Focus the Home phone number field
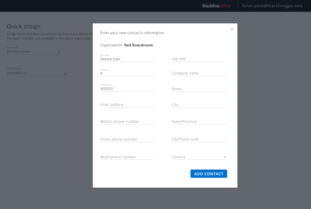 [x=127, y=139]
